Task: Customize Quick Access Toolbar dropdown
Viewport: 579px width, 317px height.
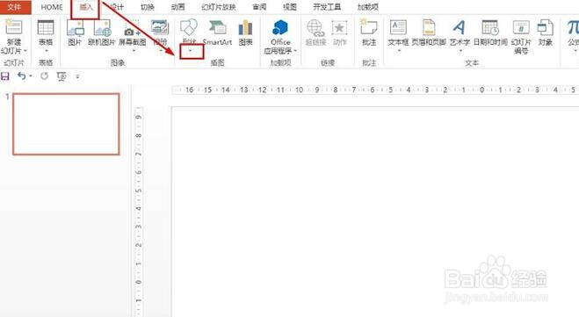Action: (77, 76)
